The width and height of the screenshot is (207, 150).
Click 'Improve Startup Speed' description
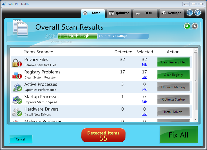point(41,102)
